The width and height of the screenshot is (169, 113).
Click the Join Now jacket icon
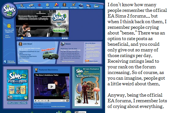point(20,44)
